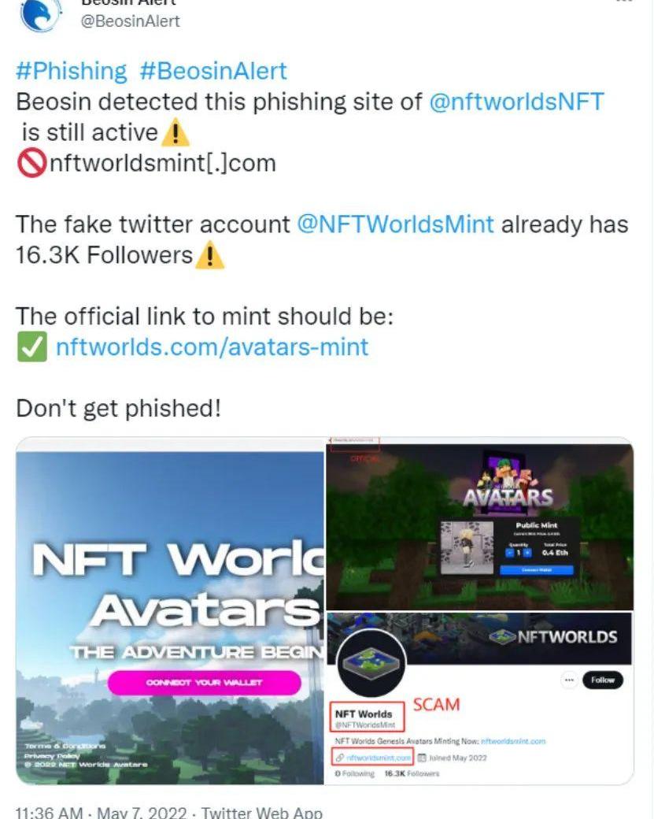Open the three-dot menu beside Follow

[x=569, y=680]
